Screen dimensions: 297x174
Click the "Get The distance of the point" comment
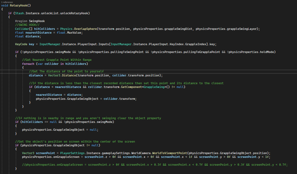point(66,72)
